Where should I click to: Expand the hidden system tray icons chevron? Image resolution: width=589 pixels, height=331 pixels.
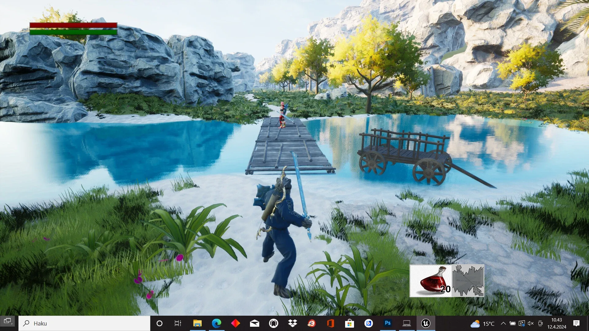click(503, 323)
